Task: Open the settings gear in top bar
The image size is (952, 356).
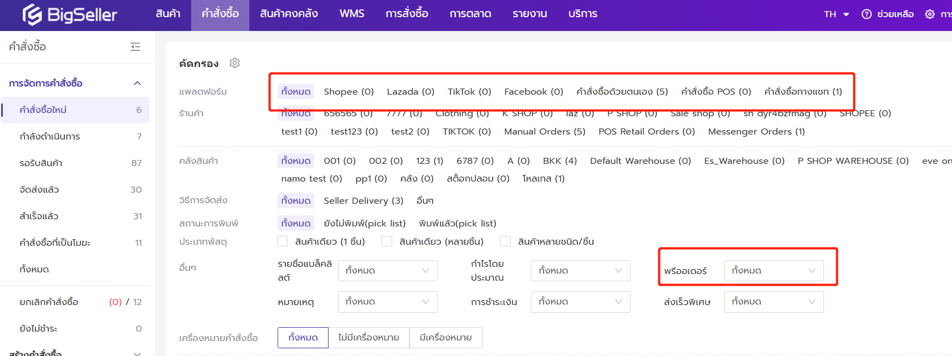Action: (x=930, y=14)
